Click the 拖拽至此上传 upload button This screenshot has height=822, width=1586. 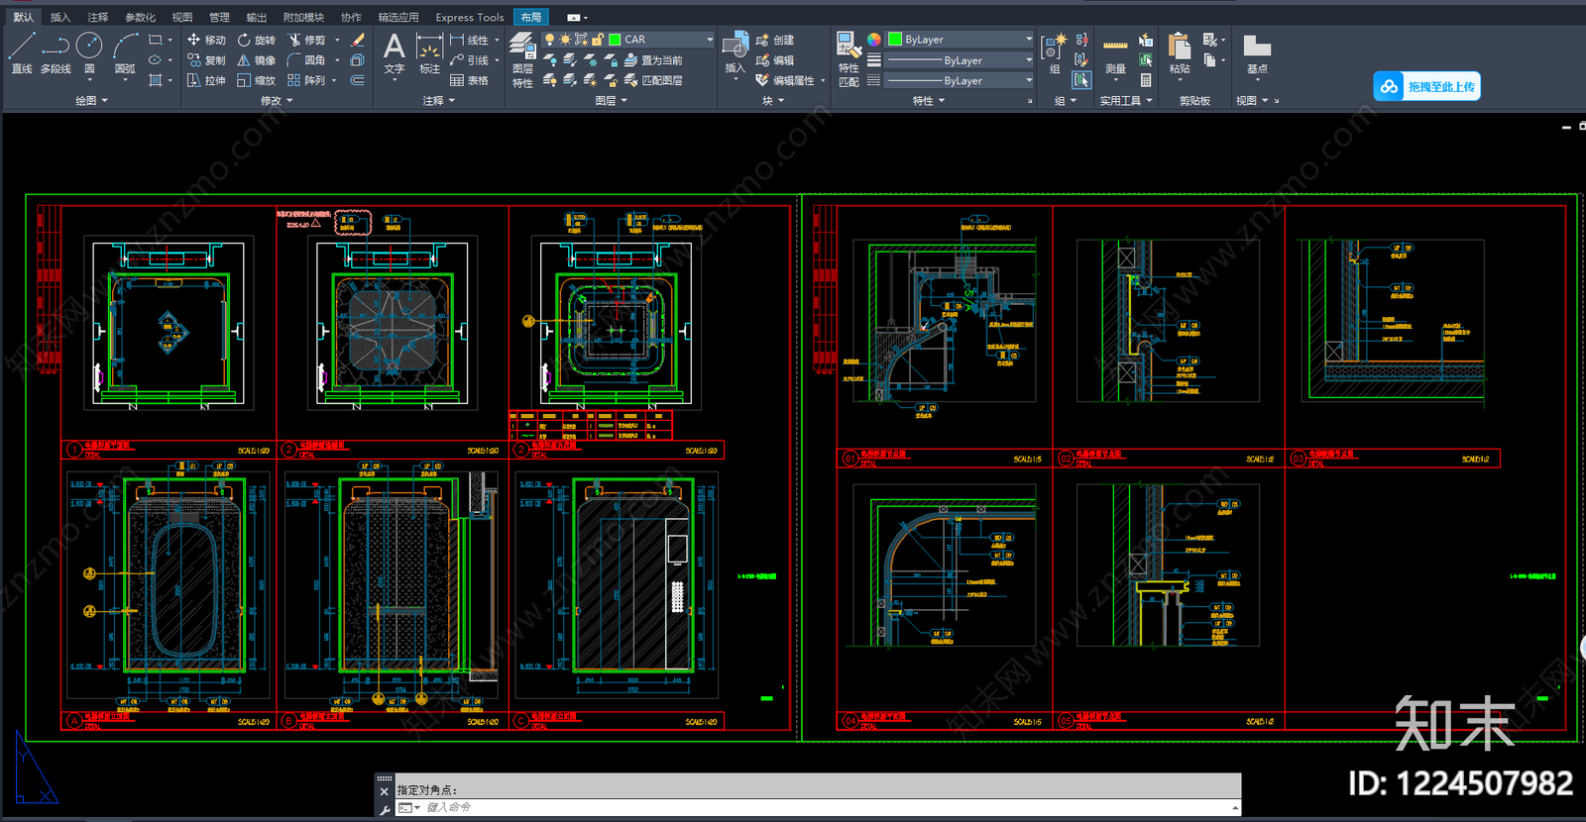tap(1427, 86)
